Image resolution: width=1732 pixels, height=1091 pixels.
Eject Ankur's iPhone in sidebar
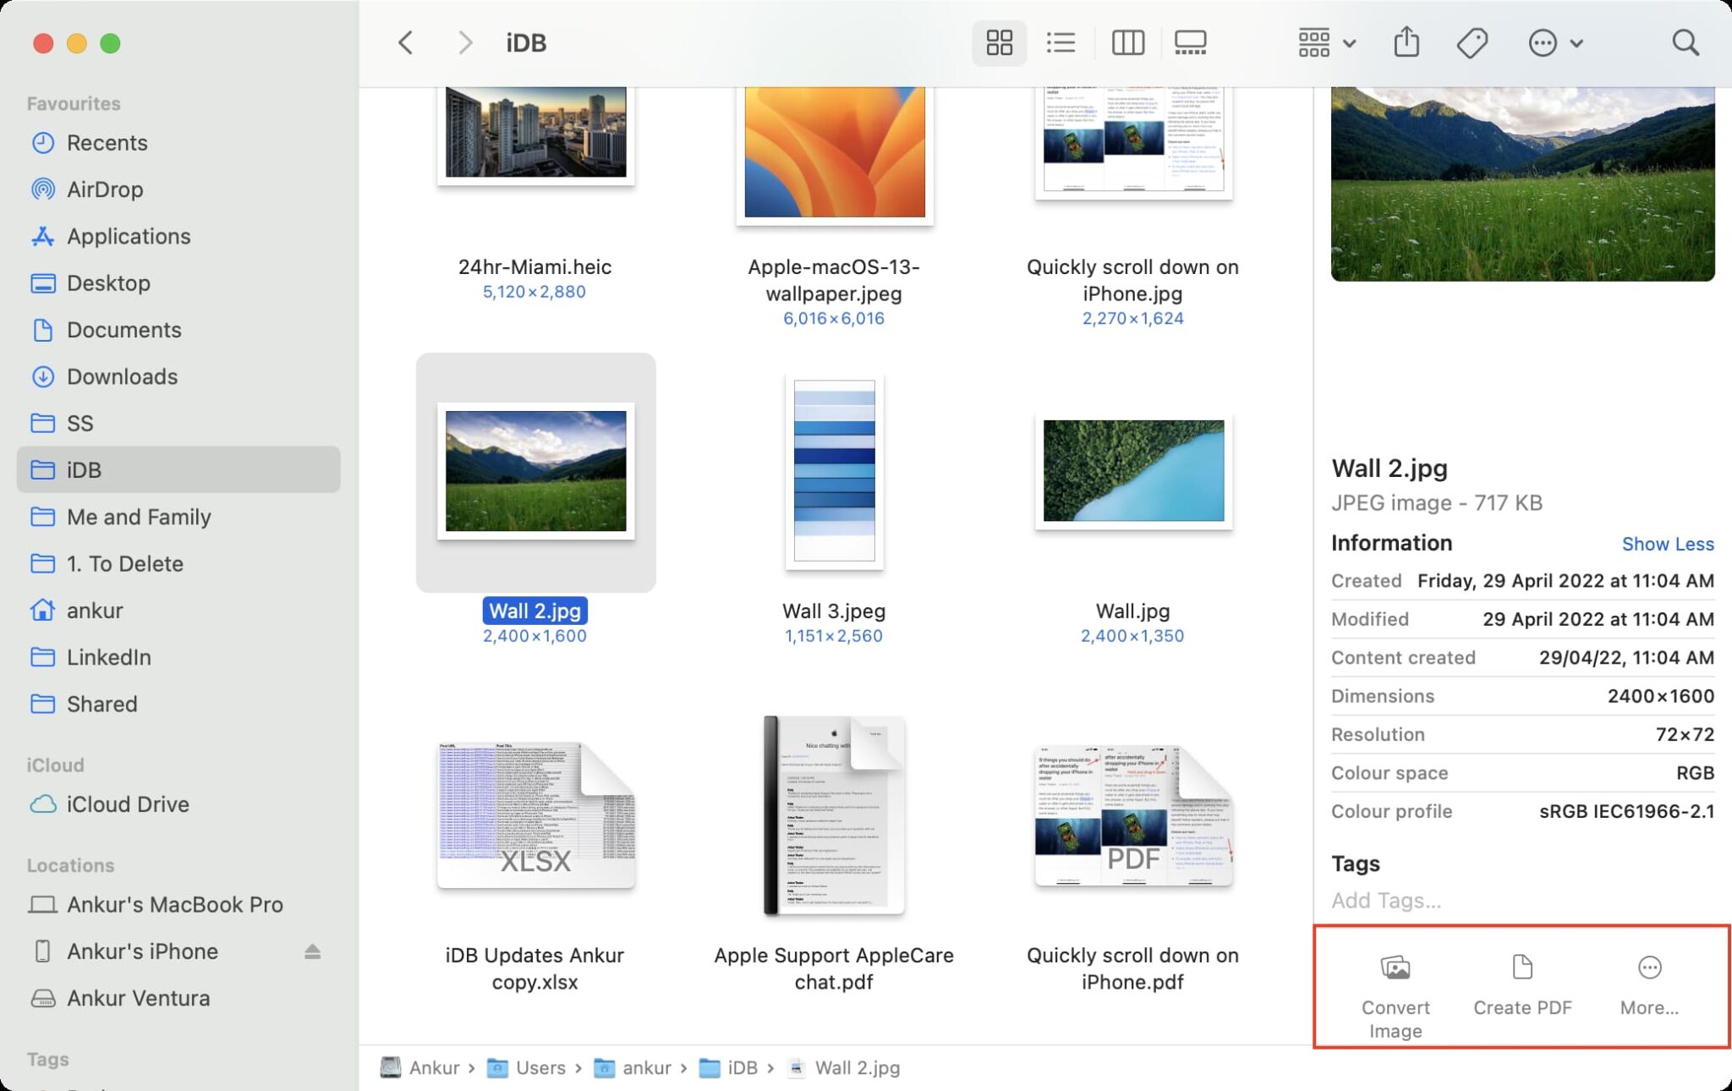coord(312,951)
